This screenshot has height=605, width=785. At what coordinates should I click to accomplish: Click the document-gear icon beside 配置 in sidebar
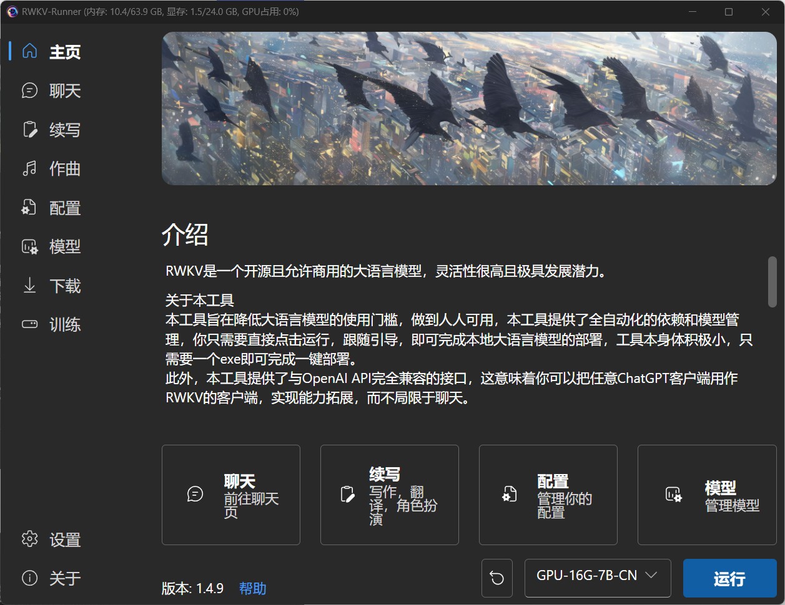coord(30,207)
